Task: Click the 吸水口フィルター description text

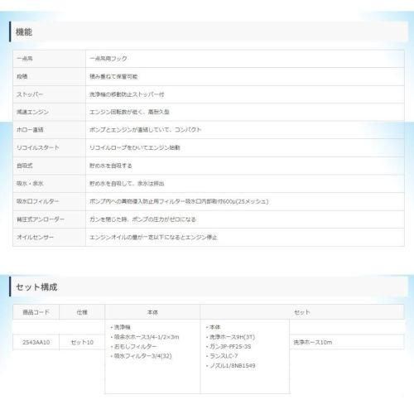Action: (x=179, y=201)
